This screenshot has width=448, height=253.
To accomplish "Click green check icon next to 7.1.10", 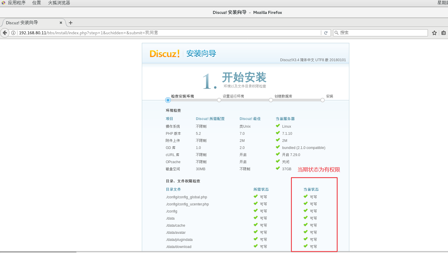I will coord(278,133).
